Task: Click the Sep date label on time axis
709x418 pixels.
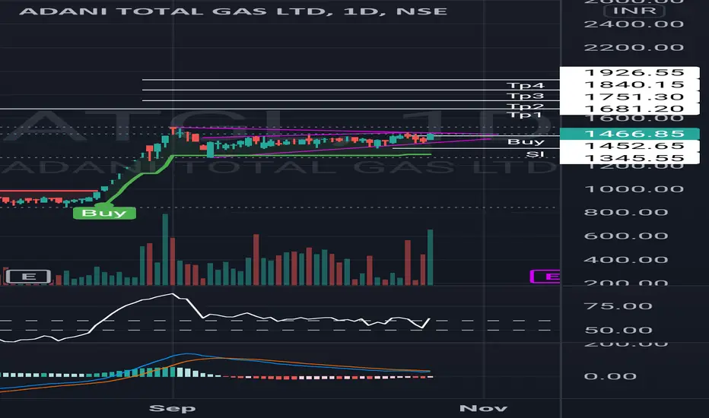Action: point(172,408)
